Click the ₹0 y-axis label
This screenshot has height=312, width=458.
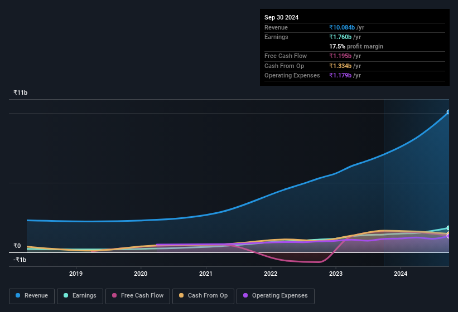pos(17,246)
